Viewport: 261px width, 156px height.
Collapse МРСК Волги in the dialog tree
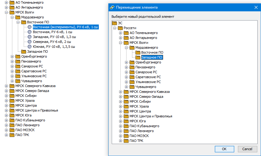coord(121,43)
